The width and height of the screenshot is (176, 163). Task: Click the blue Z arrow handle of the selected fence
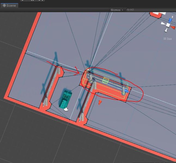point(127,91)
